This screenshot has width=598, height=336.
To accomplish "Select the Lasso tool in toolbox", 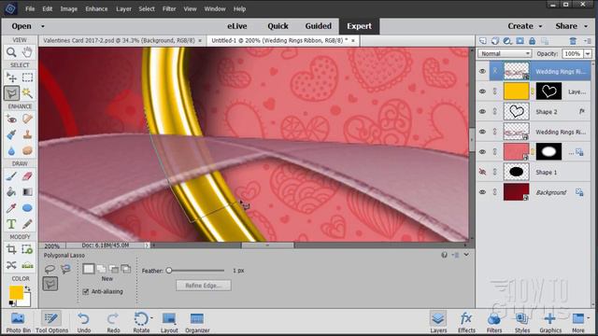I will point(11,93).
